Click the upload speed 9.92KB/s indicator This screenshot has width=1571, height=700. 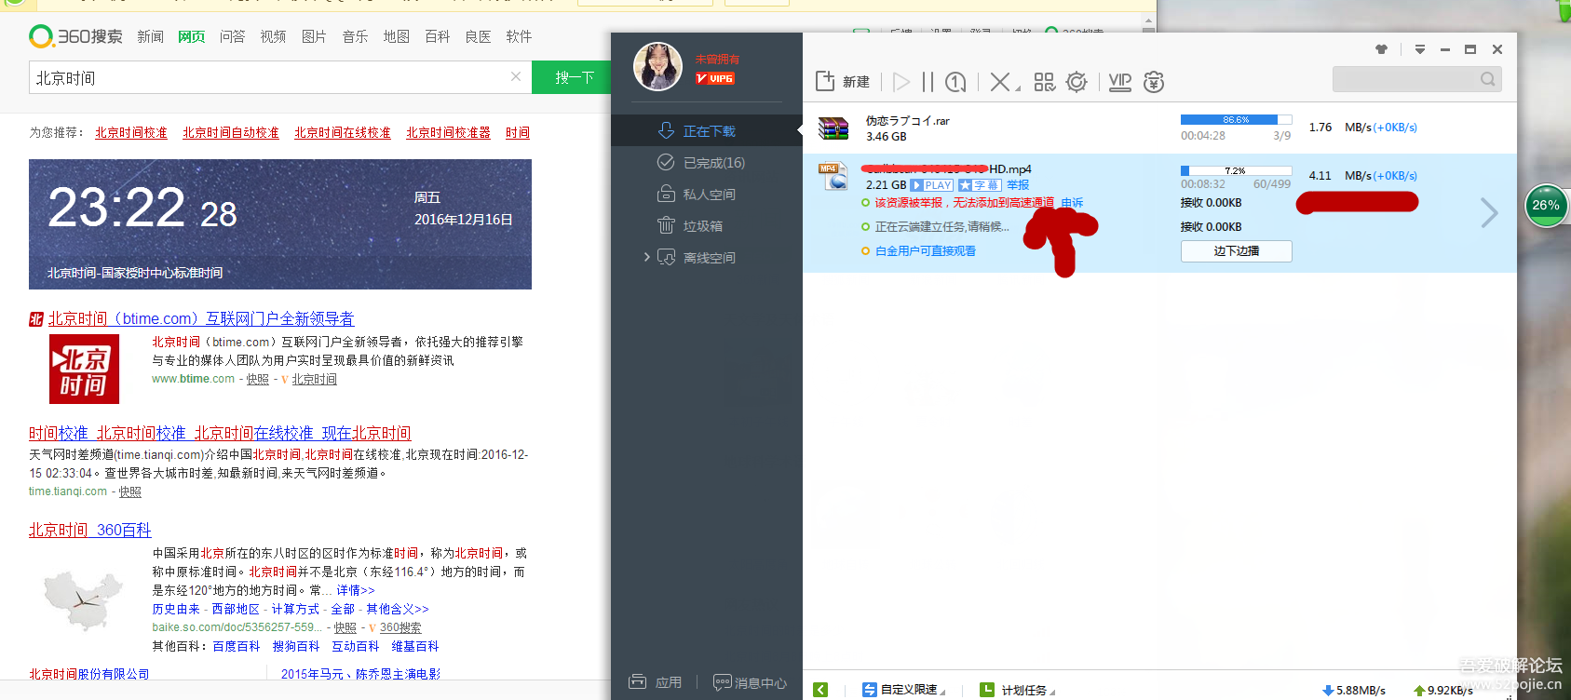[1443, 690]
